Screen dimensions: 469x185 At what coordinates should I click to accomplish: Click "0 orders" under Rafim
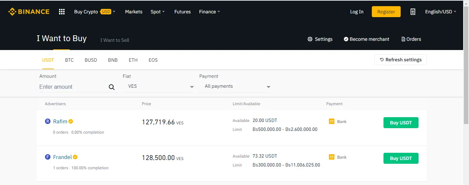pos(60,132)
